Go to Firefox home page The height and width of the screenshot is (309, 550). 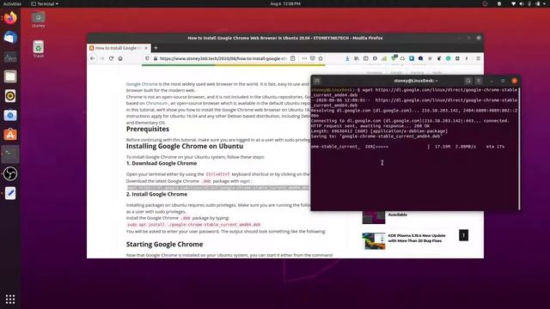[120, 58]
